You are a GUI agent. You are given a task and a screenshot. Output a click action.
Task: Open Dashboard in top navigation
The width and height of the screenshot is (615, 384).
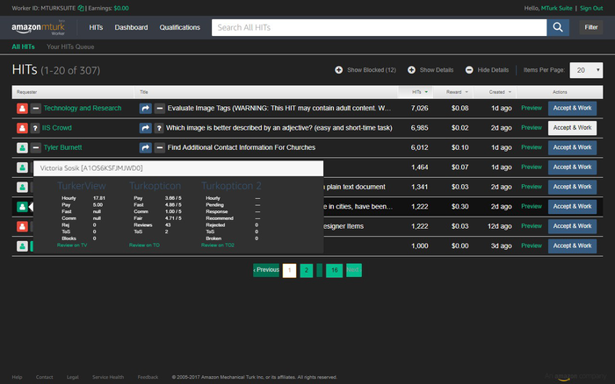click(131, 27)
